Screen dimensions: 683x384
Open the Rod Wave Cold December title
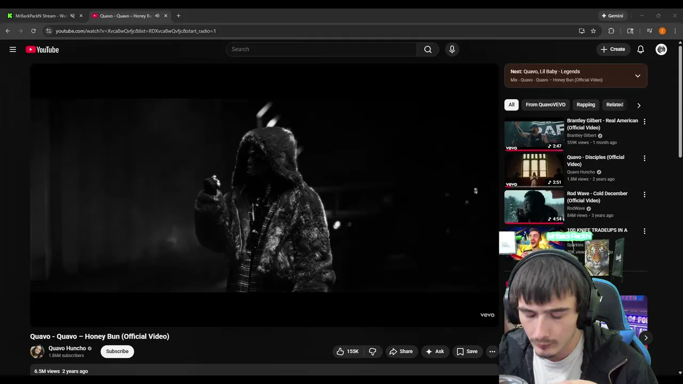coord(597,197)
